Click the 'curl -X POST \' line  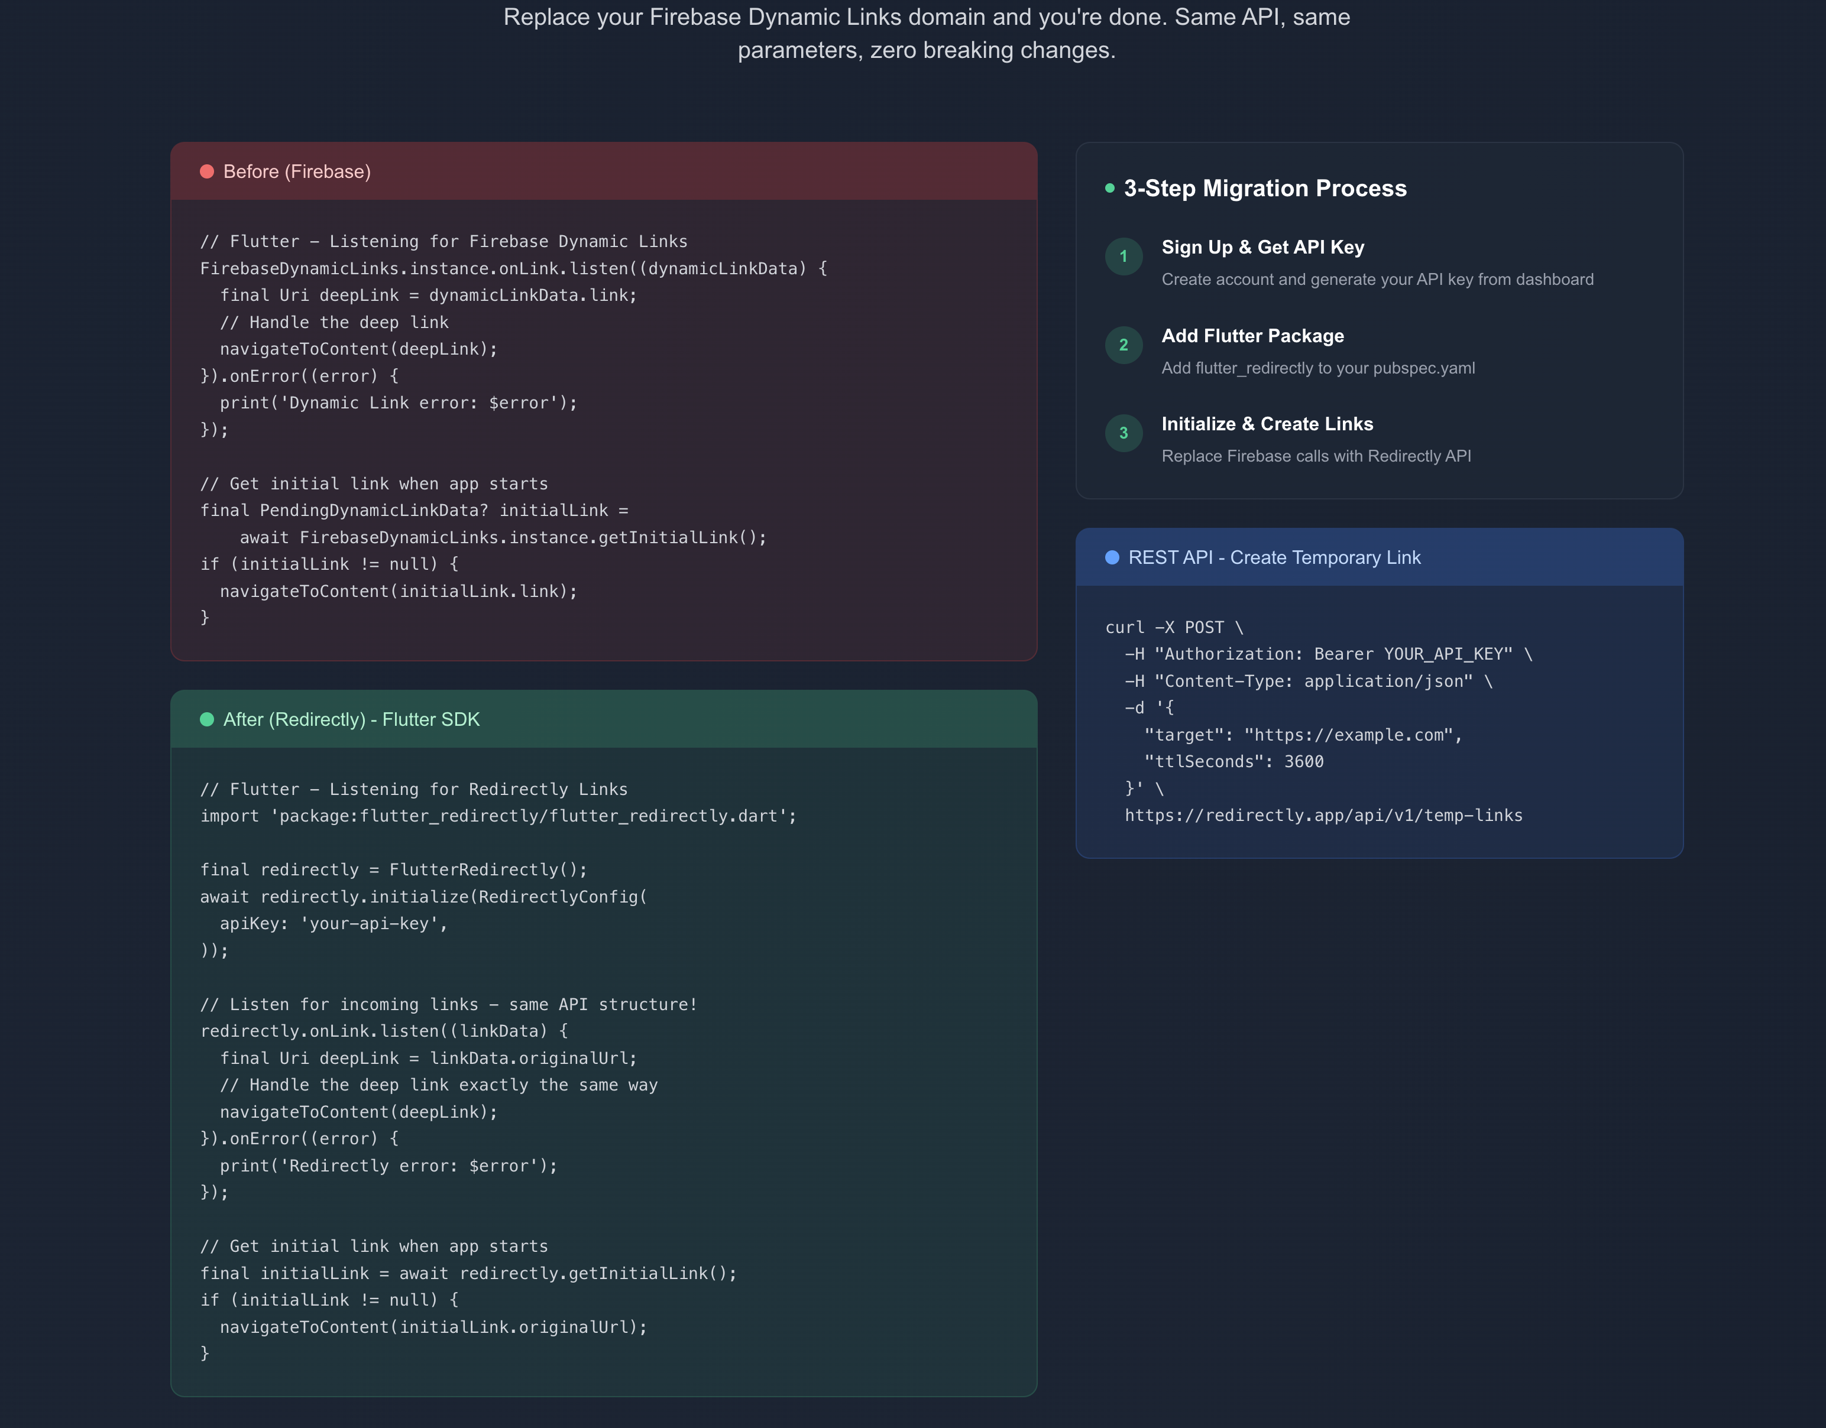click(1174, 628)
